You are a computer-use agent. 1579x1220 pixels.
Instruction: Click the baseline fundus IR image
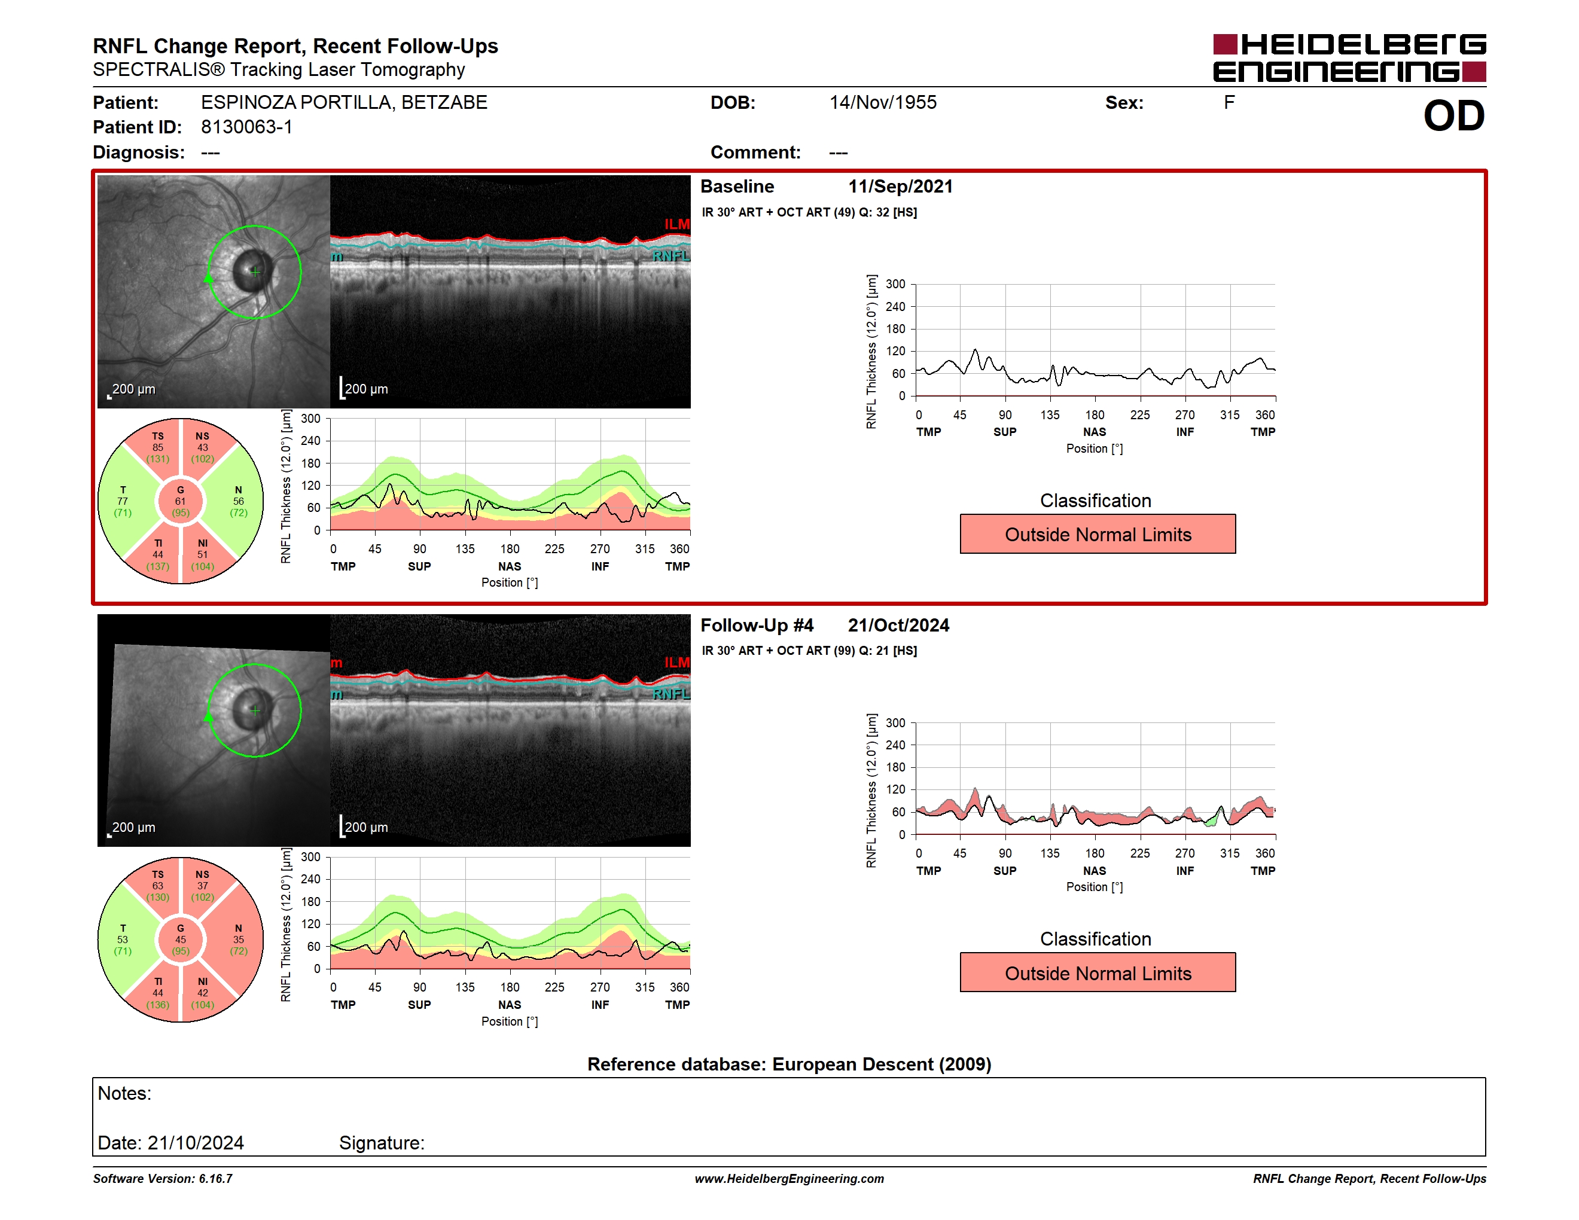214,291
